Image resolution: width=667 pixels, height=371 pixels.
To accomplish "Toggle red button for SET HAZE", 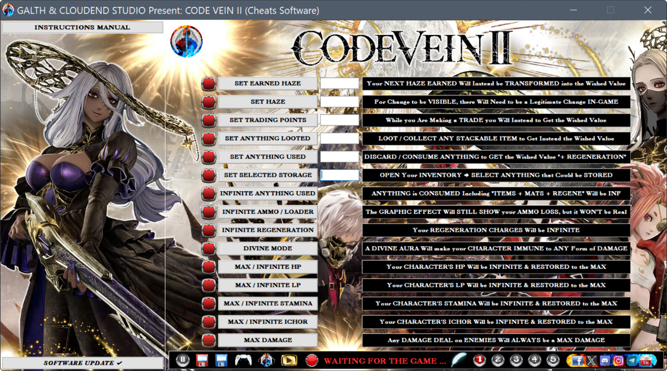I will [208, 102].
